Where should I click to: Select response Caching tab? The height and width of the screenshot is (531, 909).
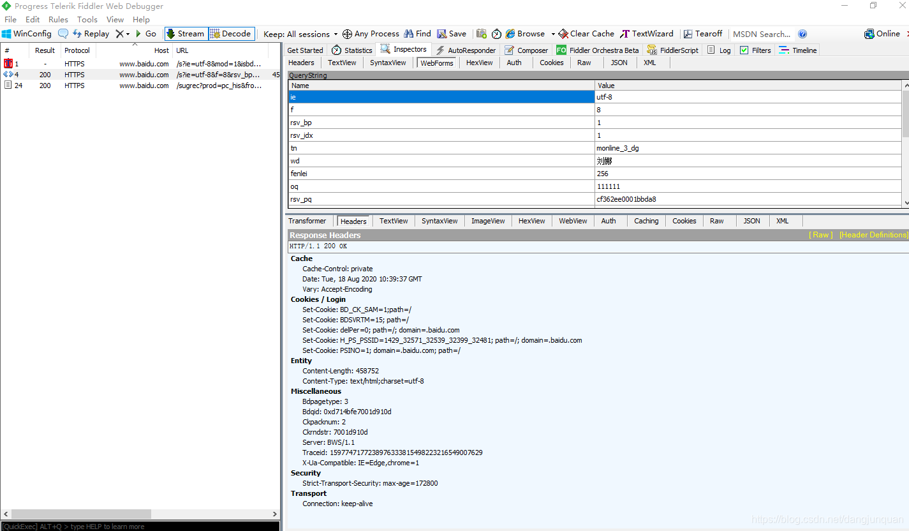pos(646,221)
